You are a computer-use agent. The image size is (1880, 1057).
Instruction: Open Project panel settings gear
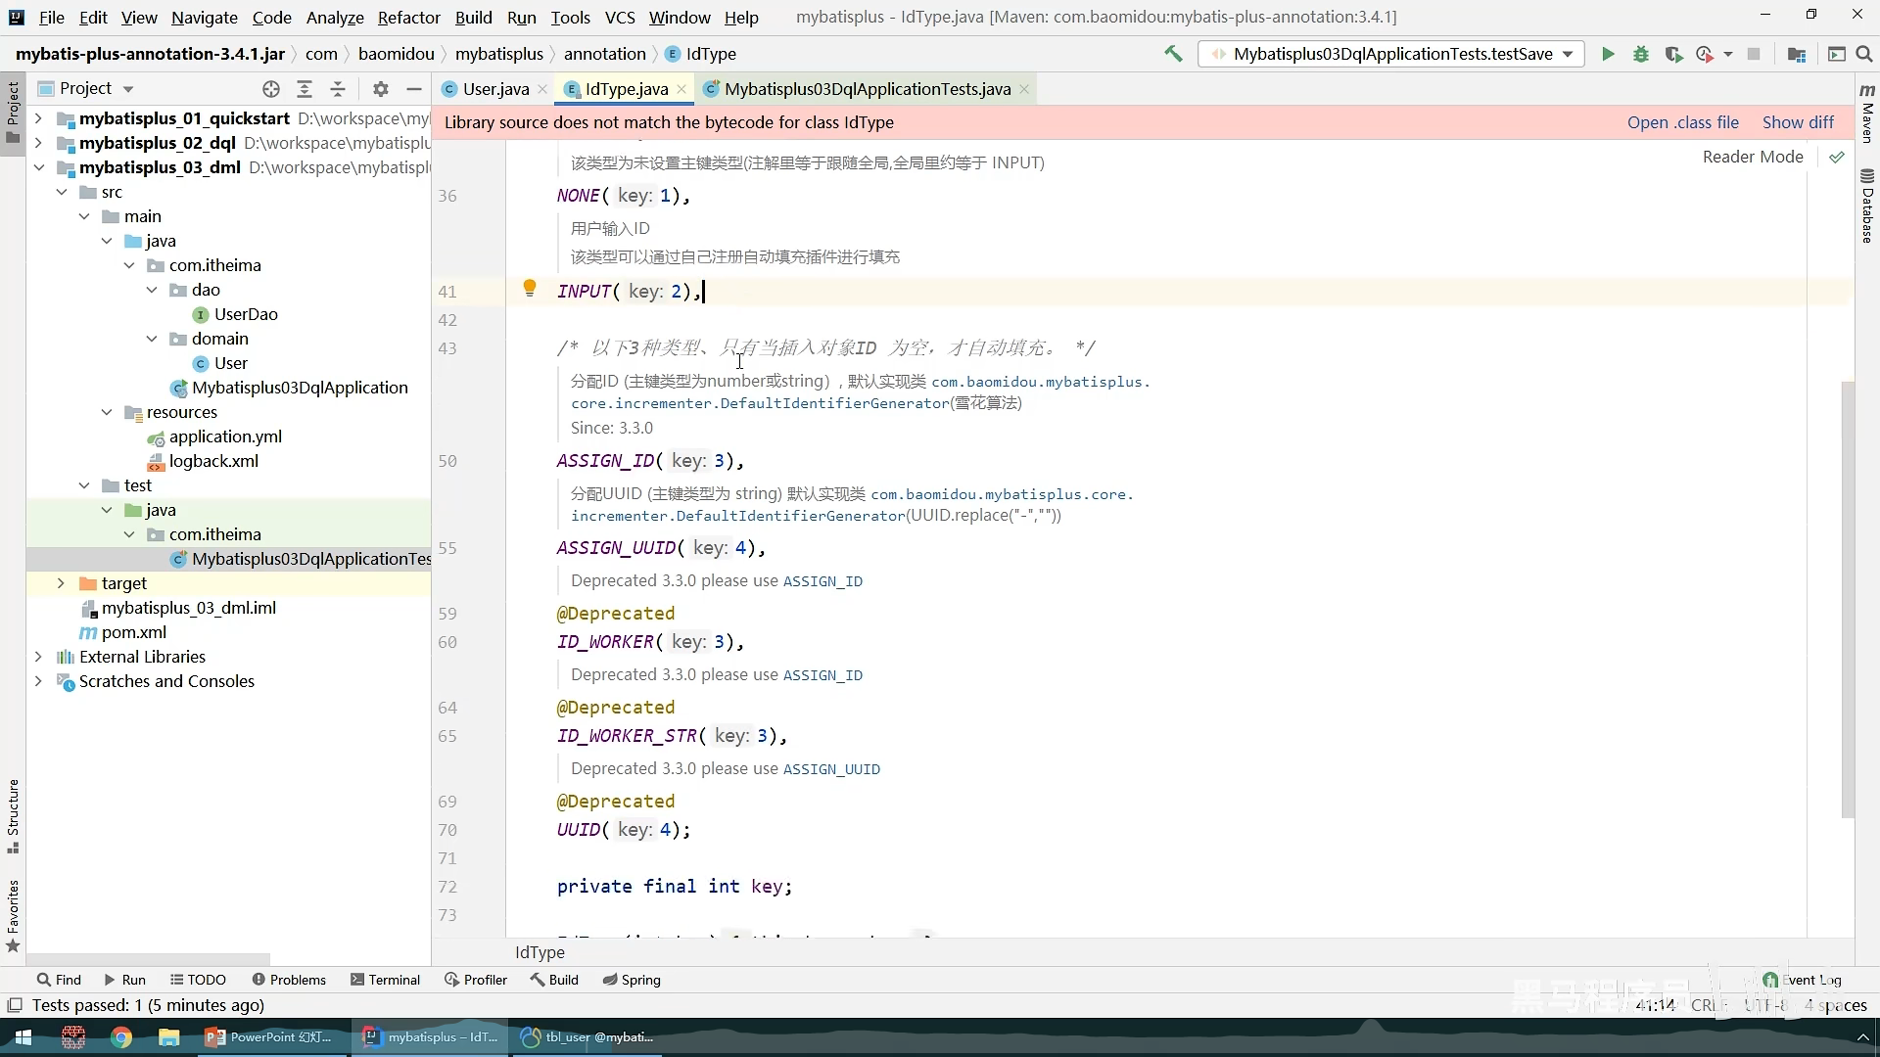coord(381,89)
